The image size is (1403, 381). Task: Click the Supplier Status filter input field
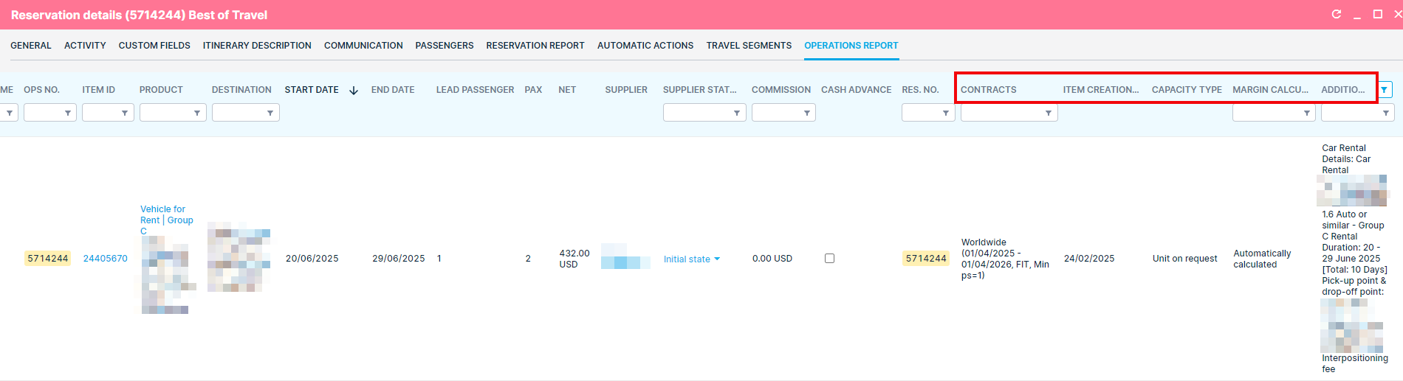click(x=697, y=113)
